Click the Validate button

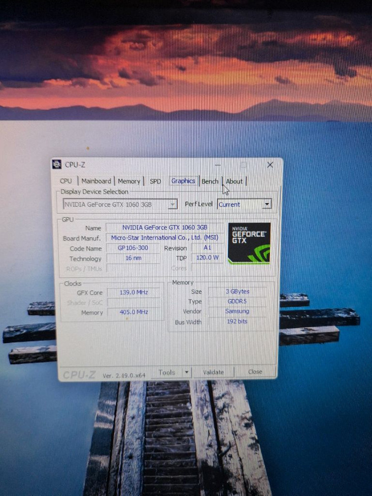(213, 372)
